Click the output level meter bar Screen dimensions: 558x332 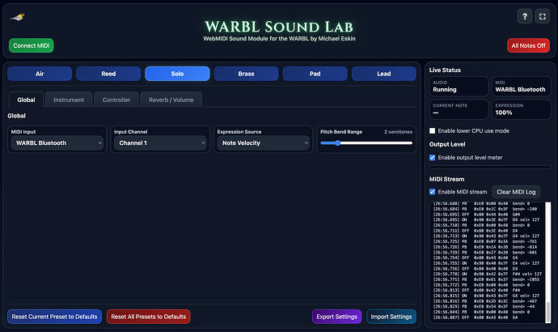(x=490, y=167)
